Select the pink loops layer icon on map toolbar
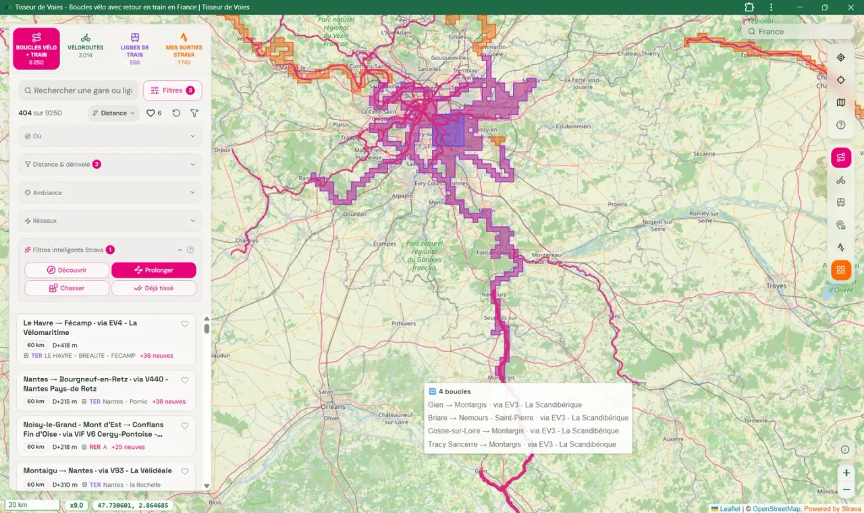 point(841,158)
